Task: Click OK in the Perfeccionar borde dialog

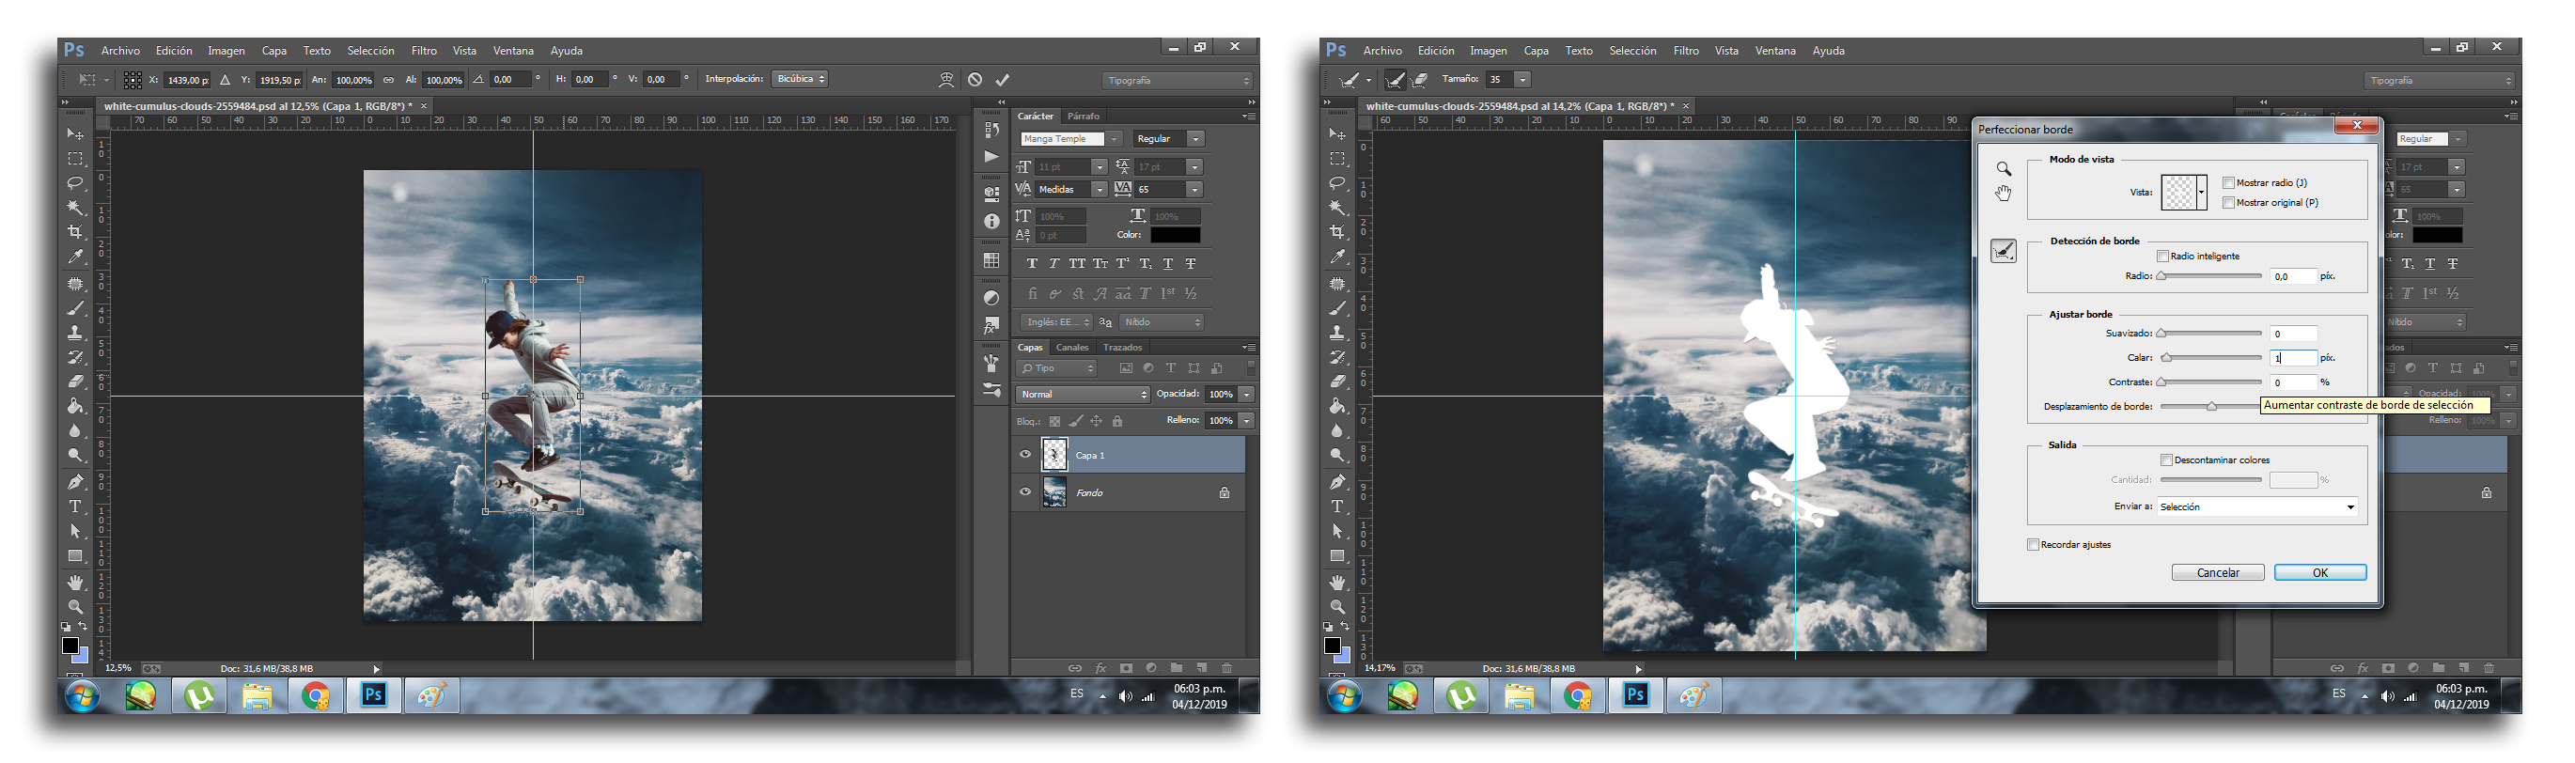Action: [2320, 573]
